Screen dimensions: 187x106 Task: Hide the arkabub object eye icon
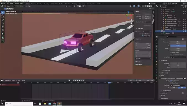pos(183,12)
